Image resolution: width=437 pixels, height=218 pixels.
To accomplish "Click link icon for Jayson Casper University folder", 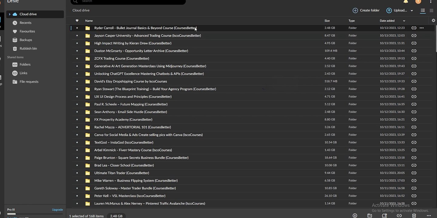I will click(x=414, y=35).
